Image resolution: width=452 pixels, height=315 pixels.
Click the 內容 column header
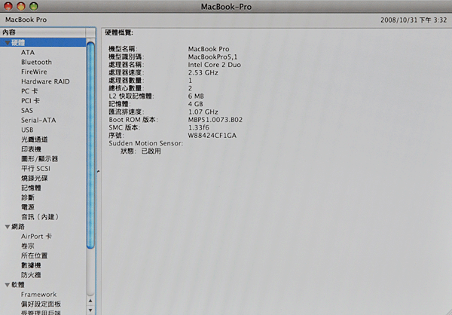43,32
